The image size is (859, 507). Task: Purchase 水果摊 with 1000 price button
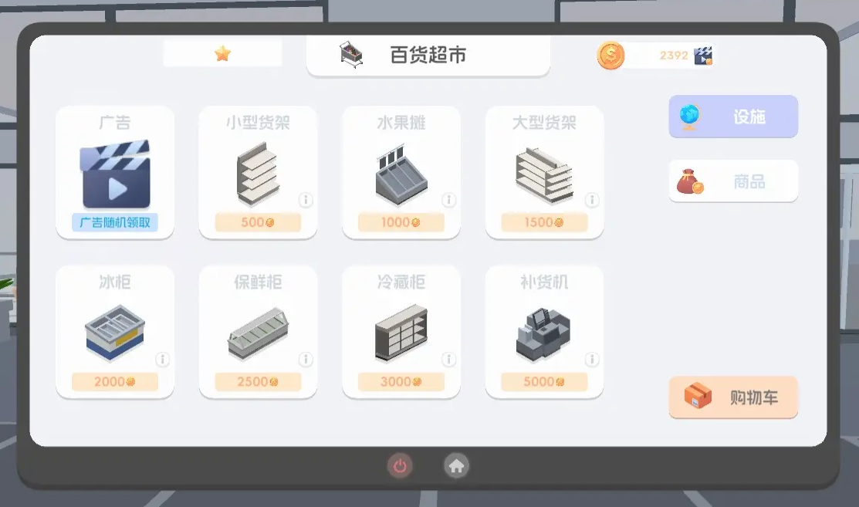tap(401, 222)
